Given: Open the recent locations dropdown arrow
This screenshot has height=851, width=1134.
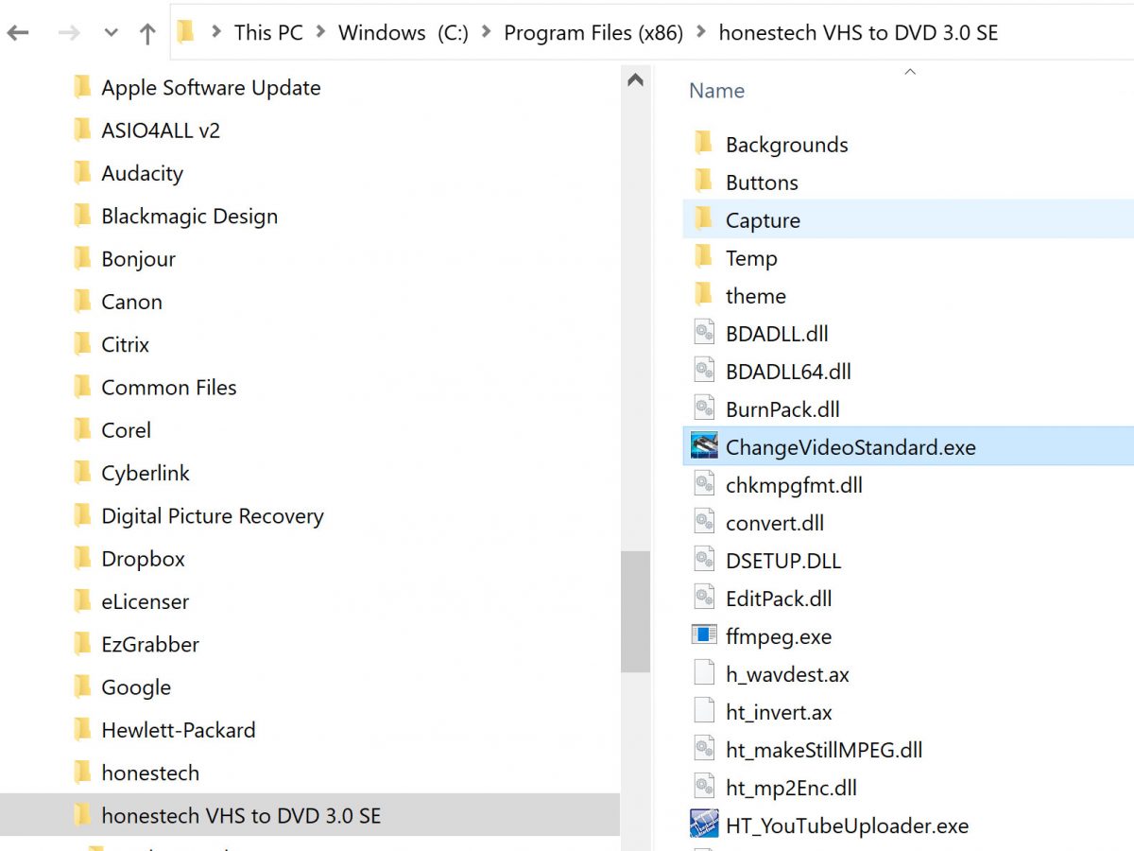Looking at the screenshot, I should (x=111, y=34).
